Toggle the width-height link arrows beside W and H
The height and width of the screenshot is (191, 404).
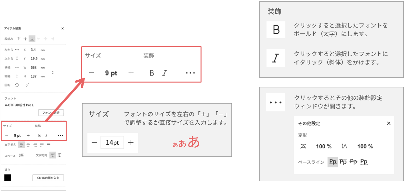pos(53,73)
